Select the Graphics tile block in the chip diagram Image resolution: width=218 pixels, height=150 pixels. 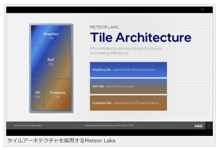(x=51, y=36)
